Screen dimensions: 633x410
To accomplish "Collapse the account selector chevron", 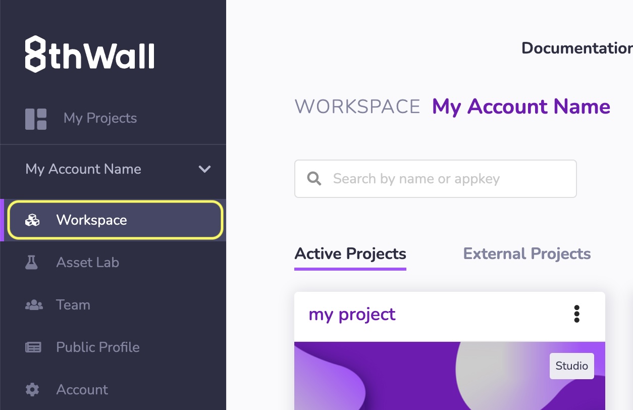I will click(x=205, y=169).
